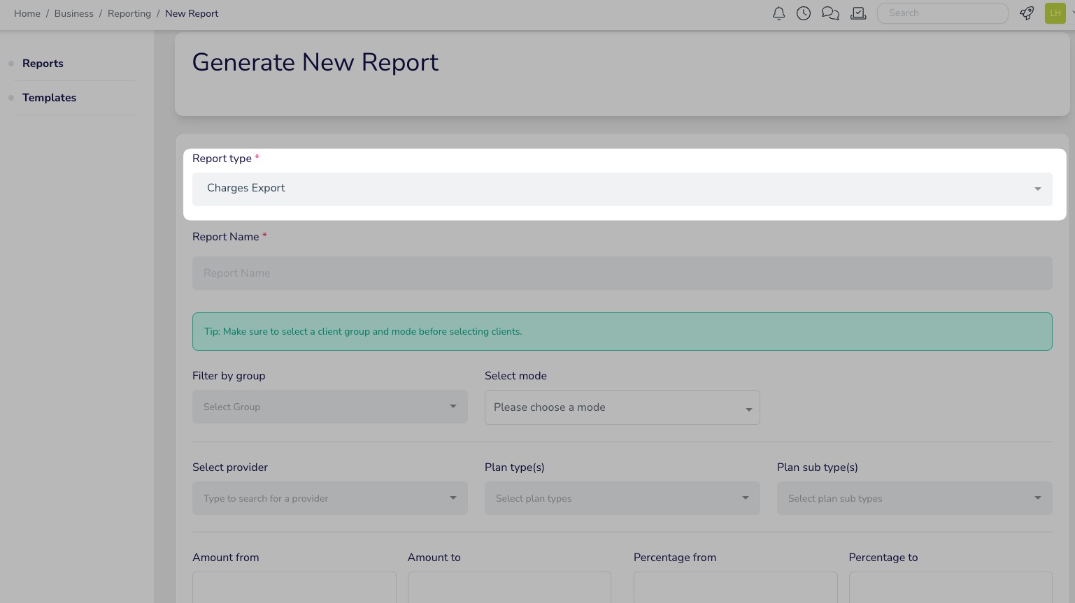Open the Filter by group dropdown
The image size is (1075, 603).
[329, 407]
